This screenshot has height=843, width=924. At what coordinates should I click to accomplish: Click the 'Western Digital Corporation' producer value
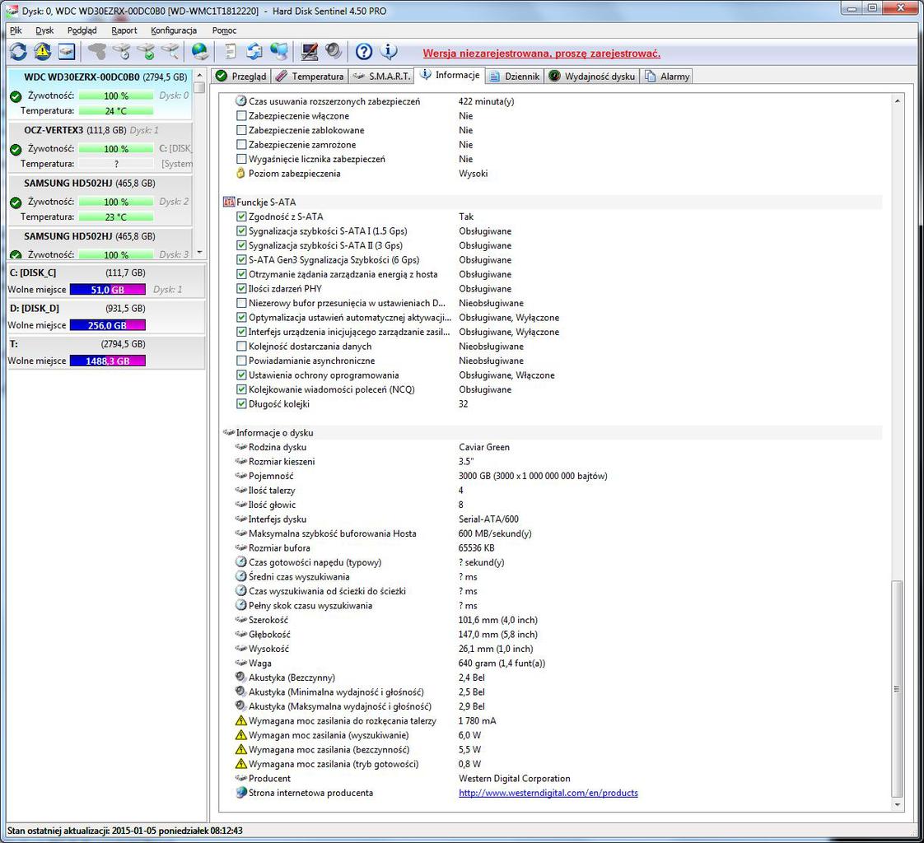click(x=515, y=778)
